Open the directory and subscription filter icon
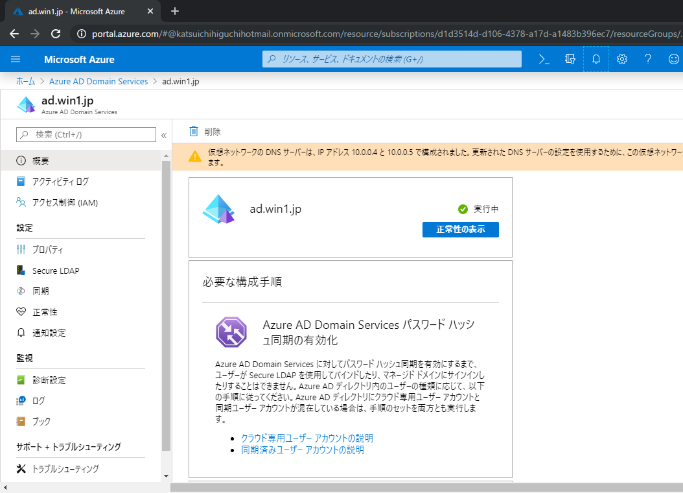Image resolution: width=683 pixels, height=493 pixels. 570,59
